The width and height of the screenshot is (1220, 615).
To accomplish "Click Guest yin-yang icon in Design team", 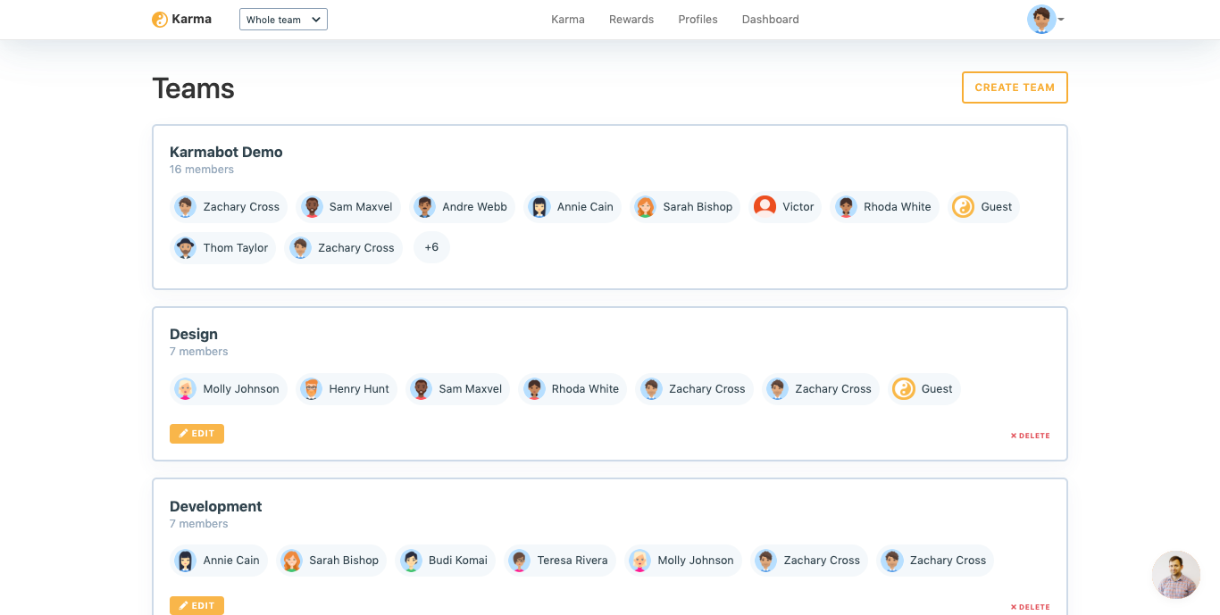I will tap(904, 389).
